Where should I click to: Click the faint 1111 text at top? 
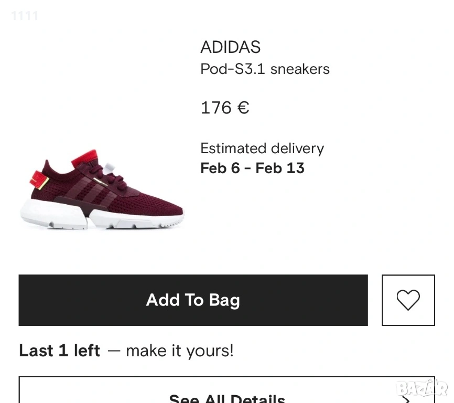coord(24,16)
